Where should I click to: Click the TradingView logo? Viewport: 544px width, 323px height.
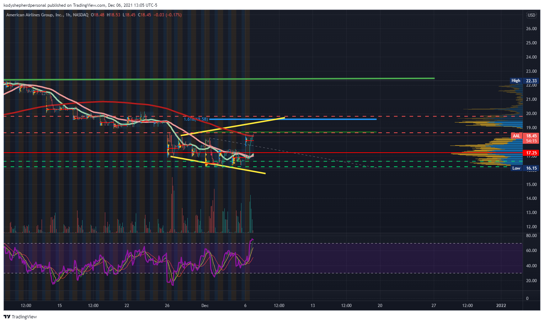(20, 317)
